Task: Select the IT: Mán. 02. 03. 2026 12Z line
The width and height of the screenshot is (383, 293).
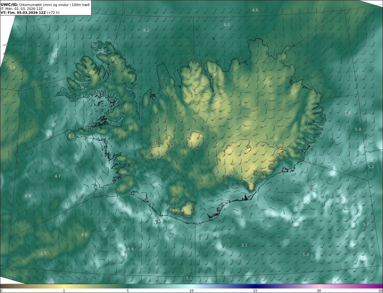Action: (x=22, y=9)
